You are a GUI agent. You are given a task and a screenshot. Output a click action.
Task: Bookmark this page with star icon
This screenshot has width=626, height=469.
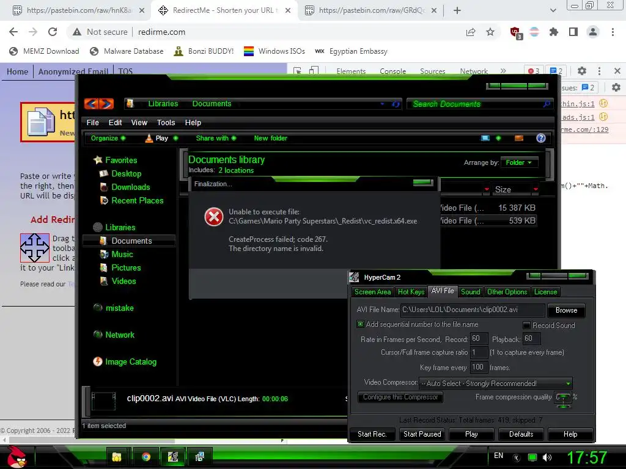tap(490, 32)
